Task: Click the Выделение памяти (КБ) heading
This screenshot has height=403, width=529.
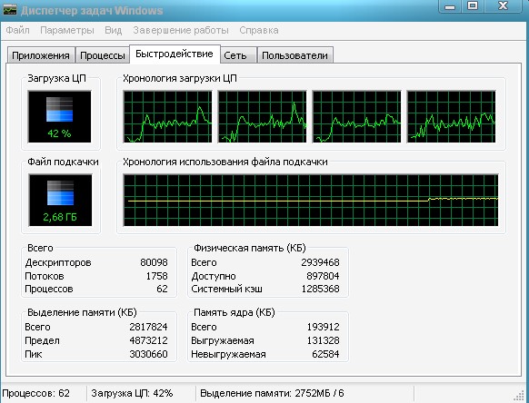Action: point(82,312)
